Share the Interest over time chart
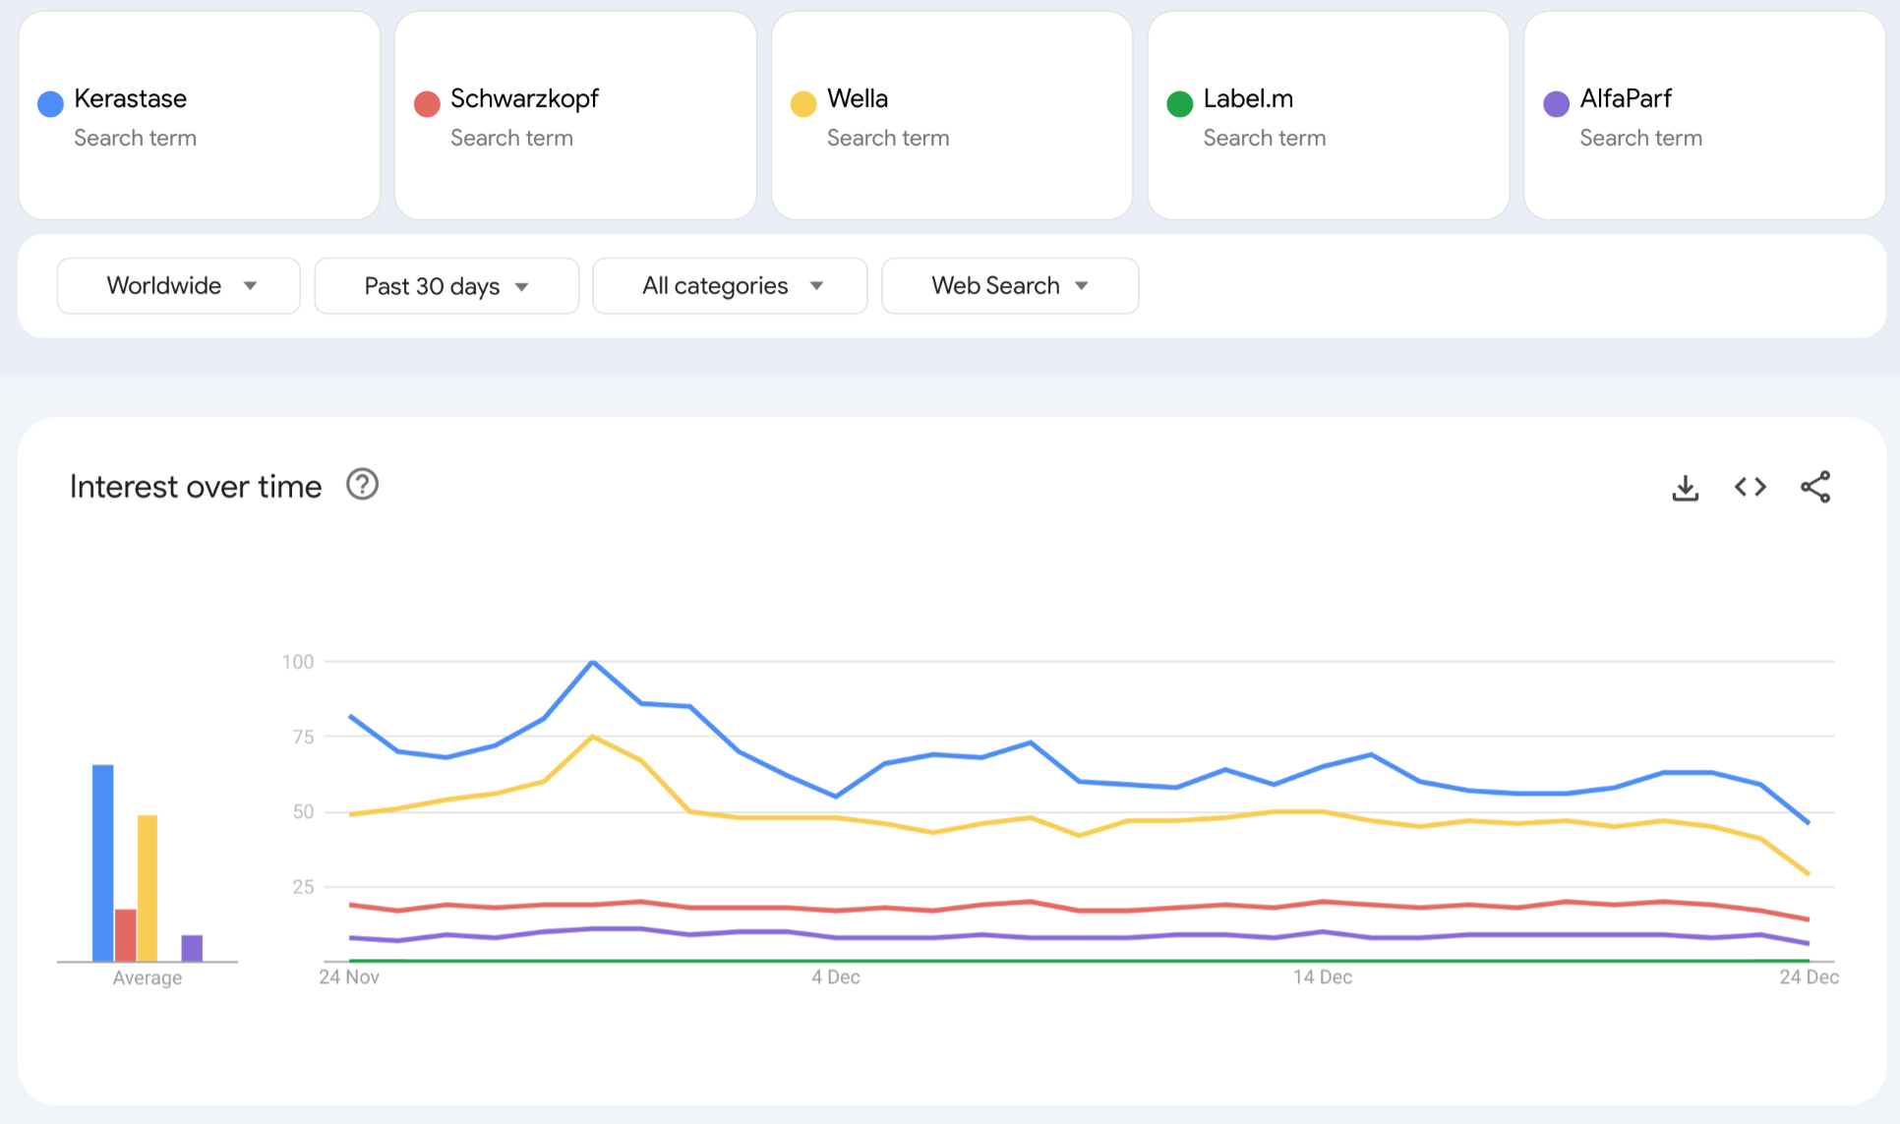 coord(1815,487)
